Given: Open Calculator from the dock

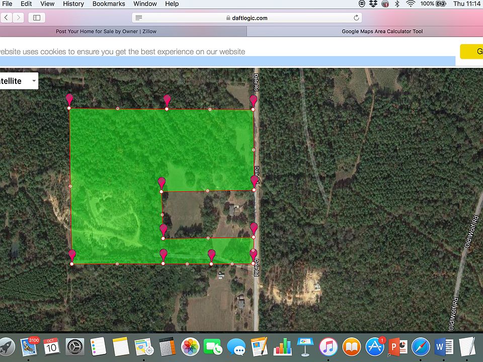Looking at the screenshot, I should 167,347.
